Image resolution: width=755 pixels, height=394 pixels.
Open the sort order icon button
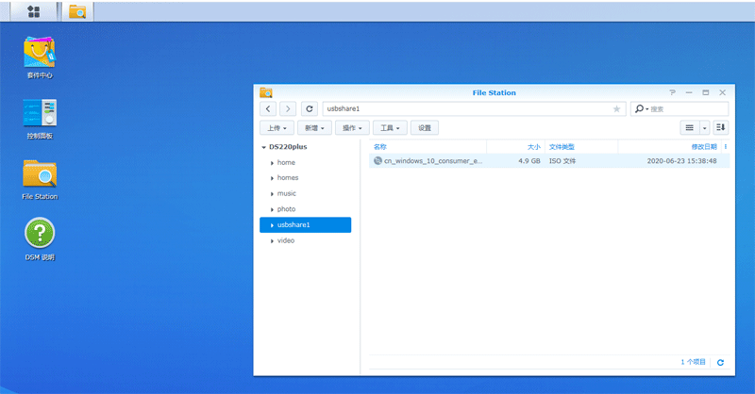tap(720, 127)
